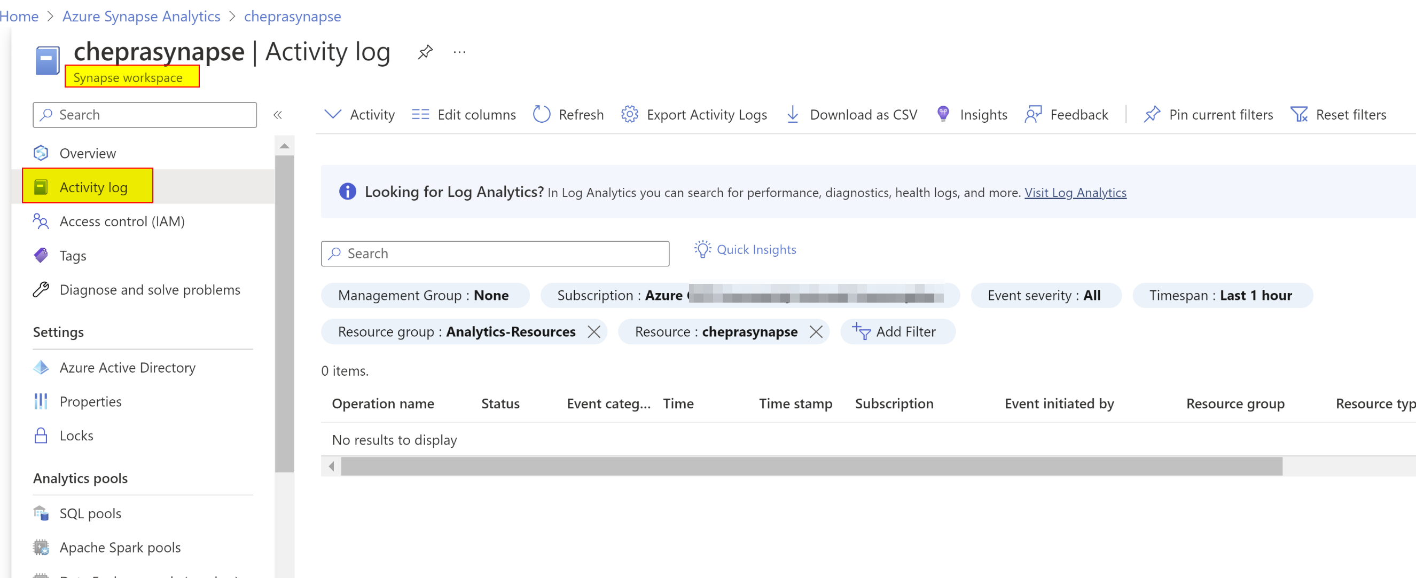Click Add Filter

897,332
